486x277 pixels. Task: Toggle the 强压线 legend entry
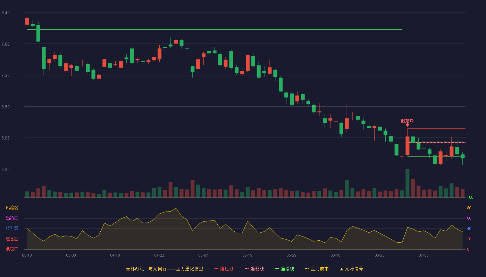[x=224, y=269]
